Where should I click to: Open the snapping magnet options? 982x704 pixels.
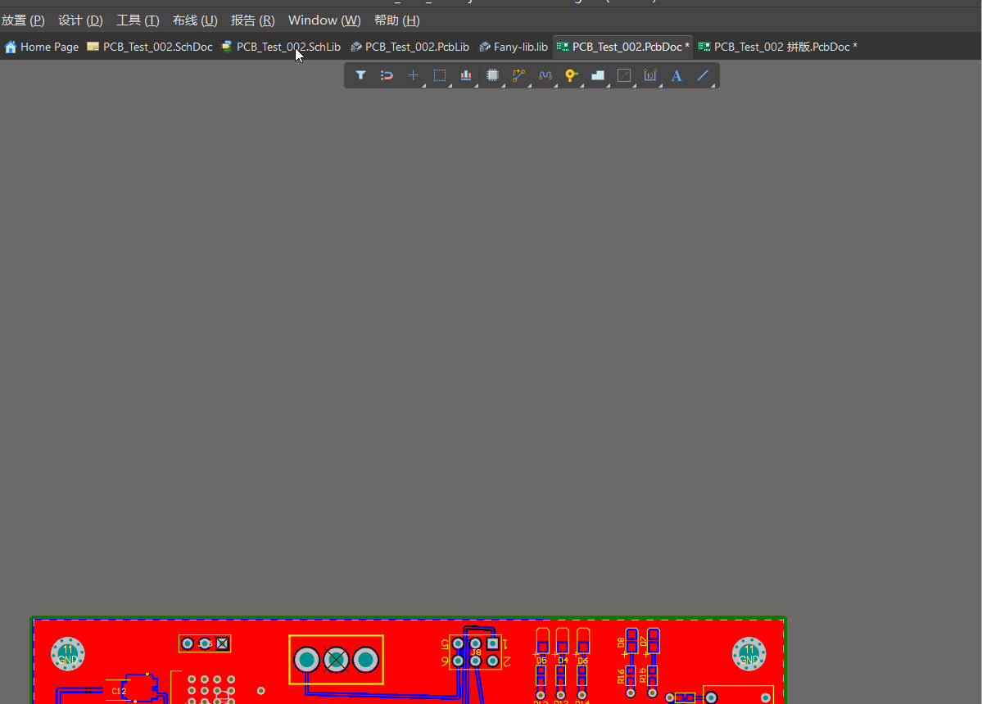(x=387, y=75)
